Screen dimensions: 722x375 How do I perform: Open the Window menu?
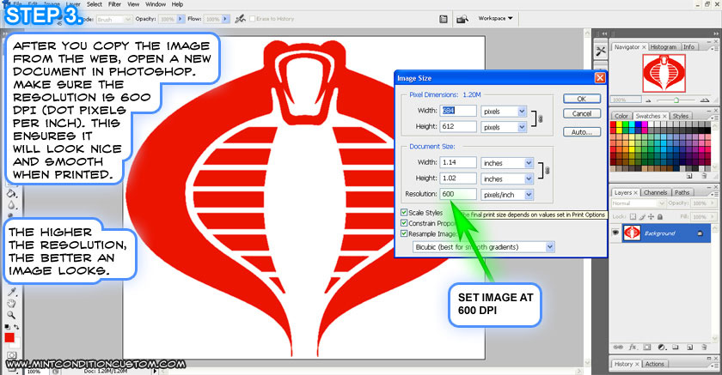click(x=156, y=4)
